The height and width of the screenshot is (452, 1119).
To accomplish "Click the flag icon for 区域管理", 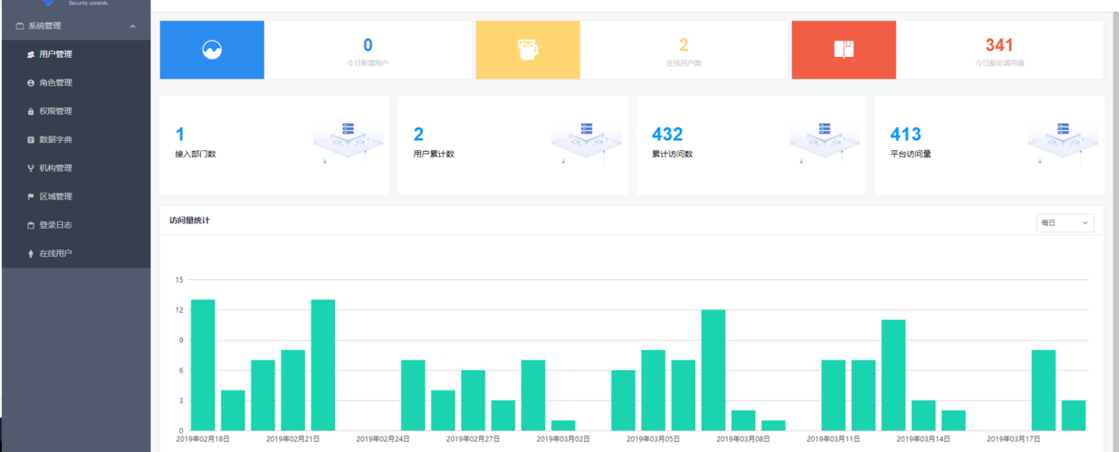I will coord(31,196).
